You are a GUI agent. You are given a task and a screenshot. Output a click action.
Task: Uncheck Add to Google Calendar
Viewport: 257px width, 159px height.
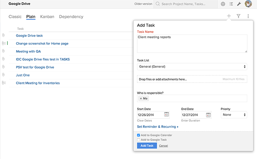pyautogui.click(x=138, y=135)
